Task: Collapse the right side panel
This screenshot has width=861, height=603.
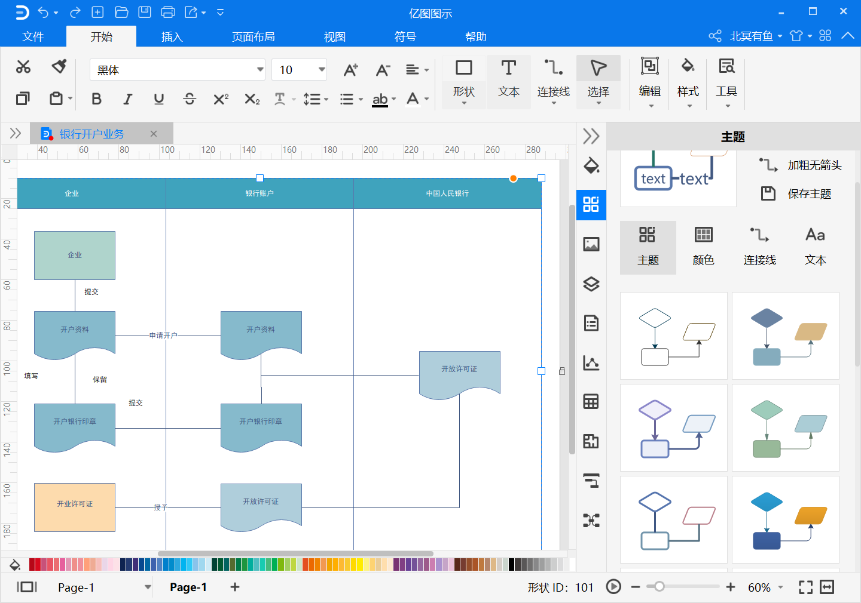Action: click(x=591, y=136)
